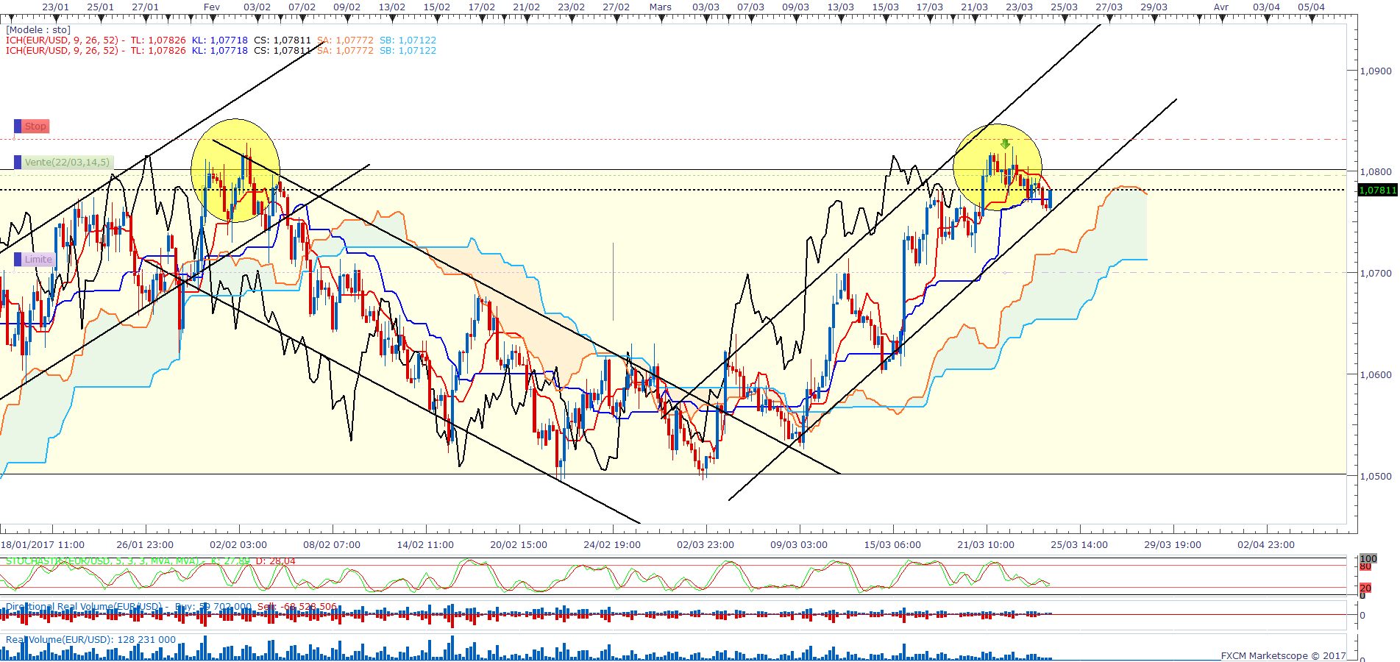The image size is (1400, 662).
Task: Click the grey 100 stochastic scale label
Action: pyautogui.click(x=1368, y=558)
